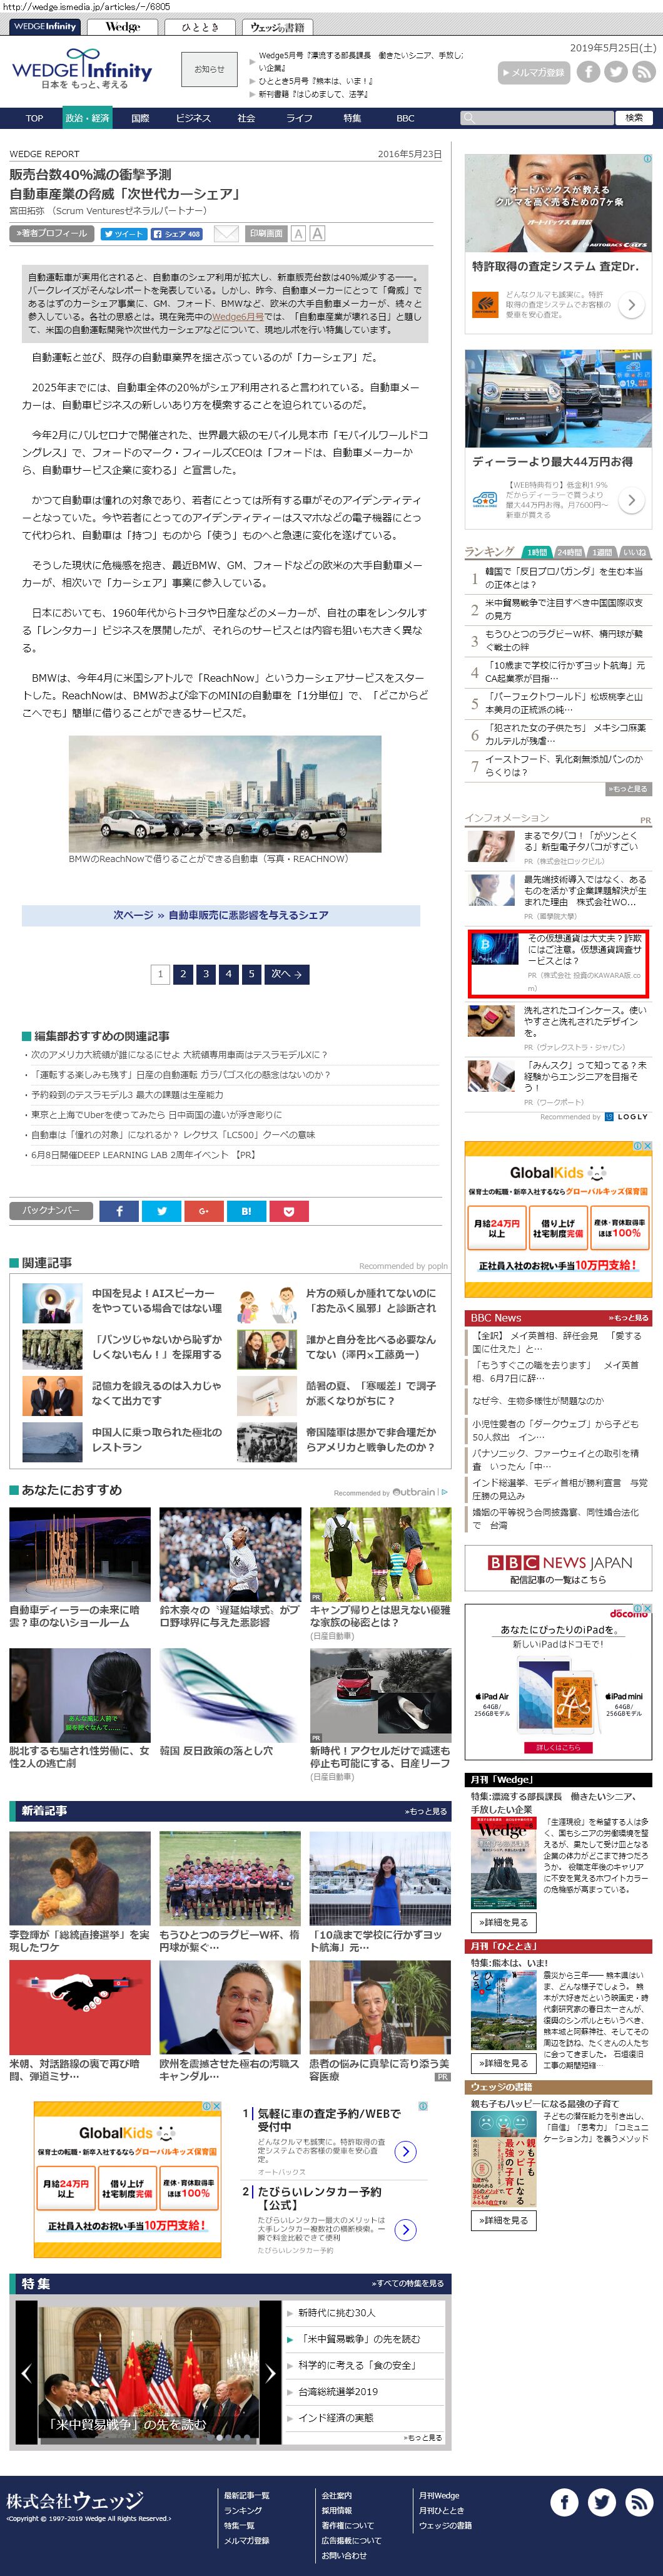663x2576 pixels.
Task: Click the header Facebook circle icon
Action: tap(588, 71)
